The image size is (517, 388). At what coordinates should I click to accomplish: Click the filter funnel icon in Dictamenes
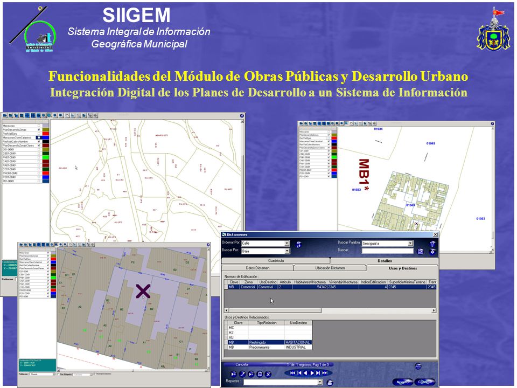(432, 244)
